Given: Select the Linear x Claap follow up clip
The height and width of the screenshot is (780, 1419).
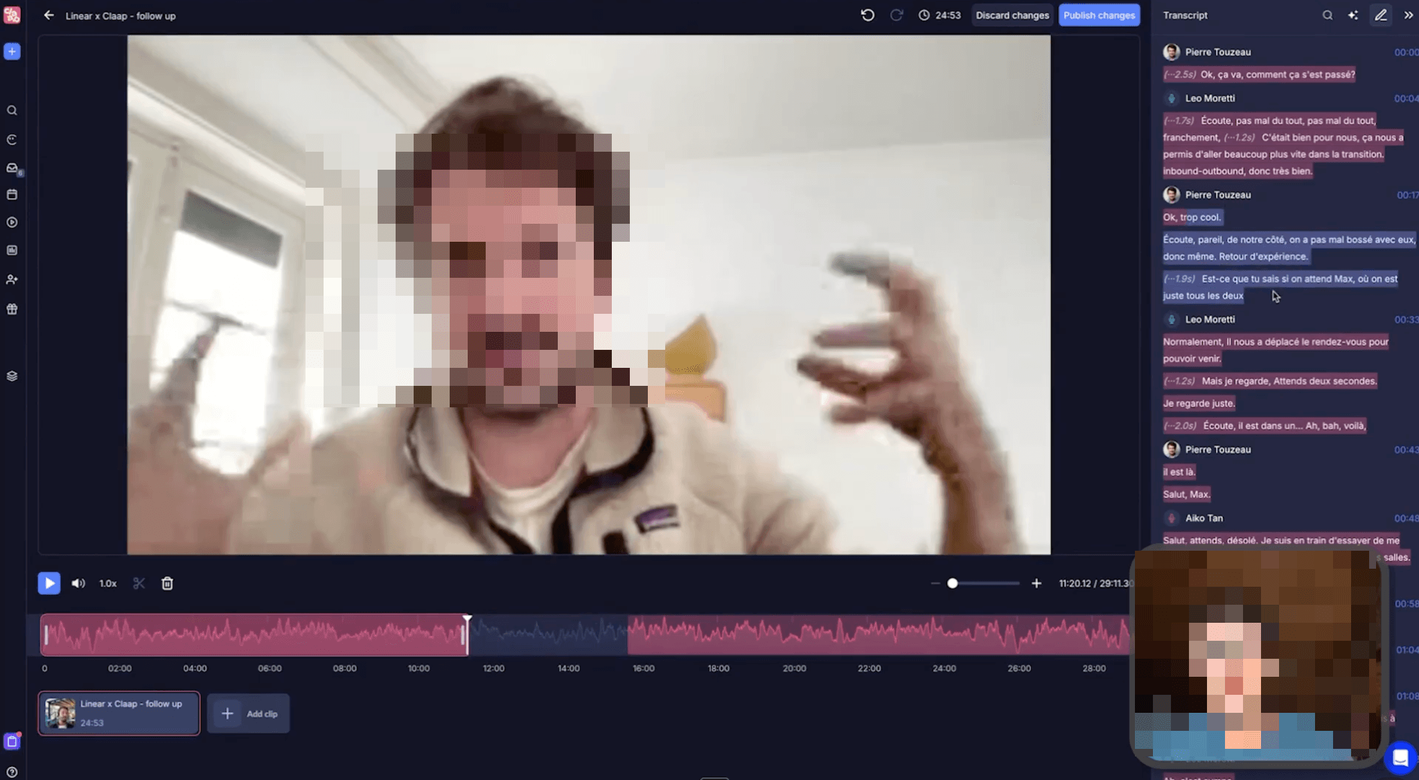Looking at the screenshot, I should point(119,713).
